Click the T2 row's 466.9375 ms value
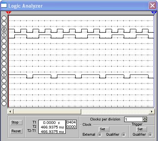Screen dimensions: 158x141 (x=52, y=127)
